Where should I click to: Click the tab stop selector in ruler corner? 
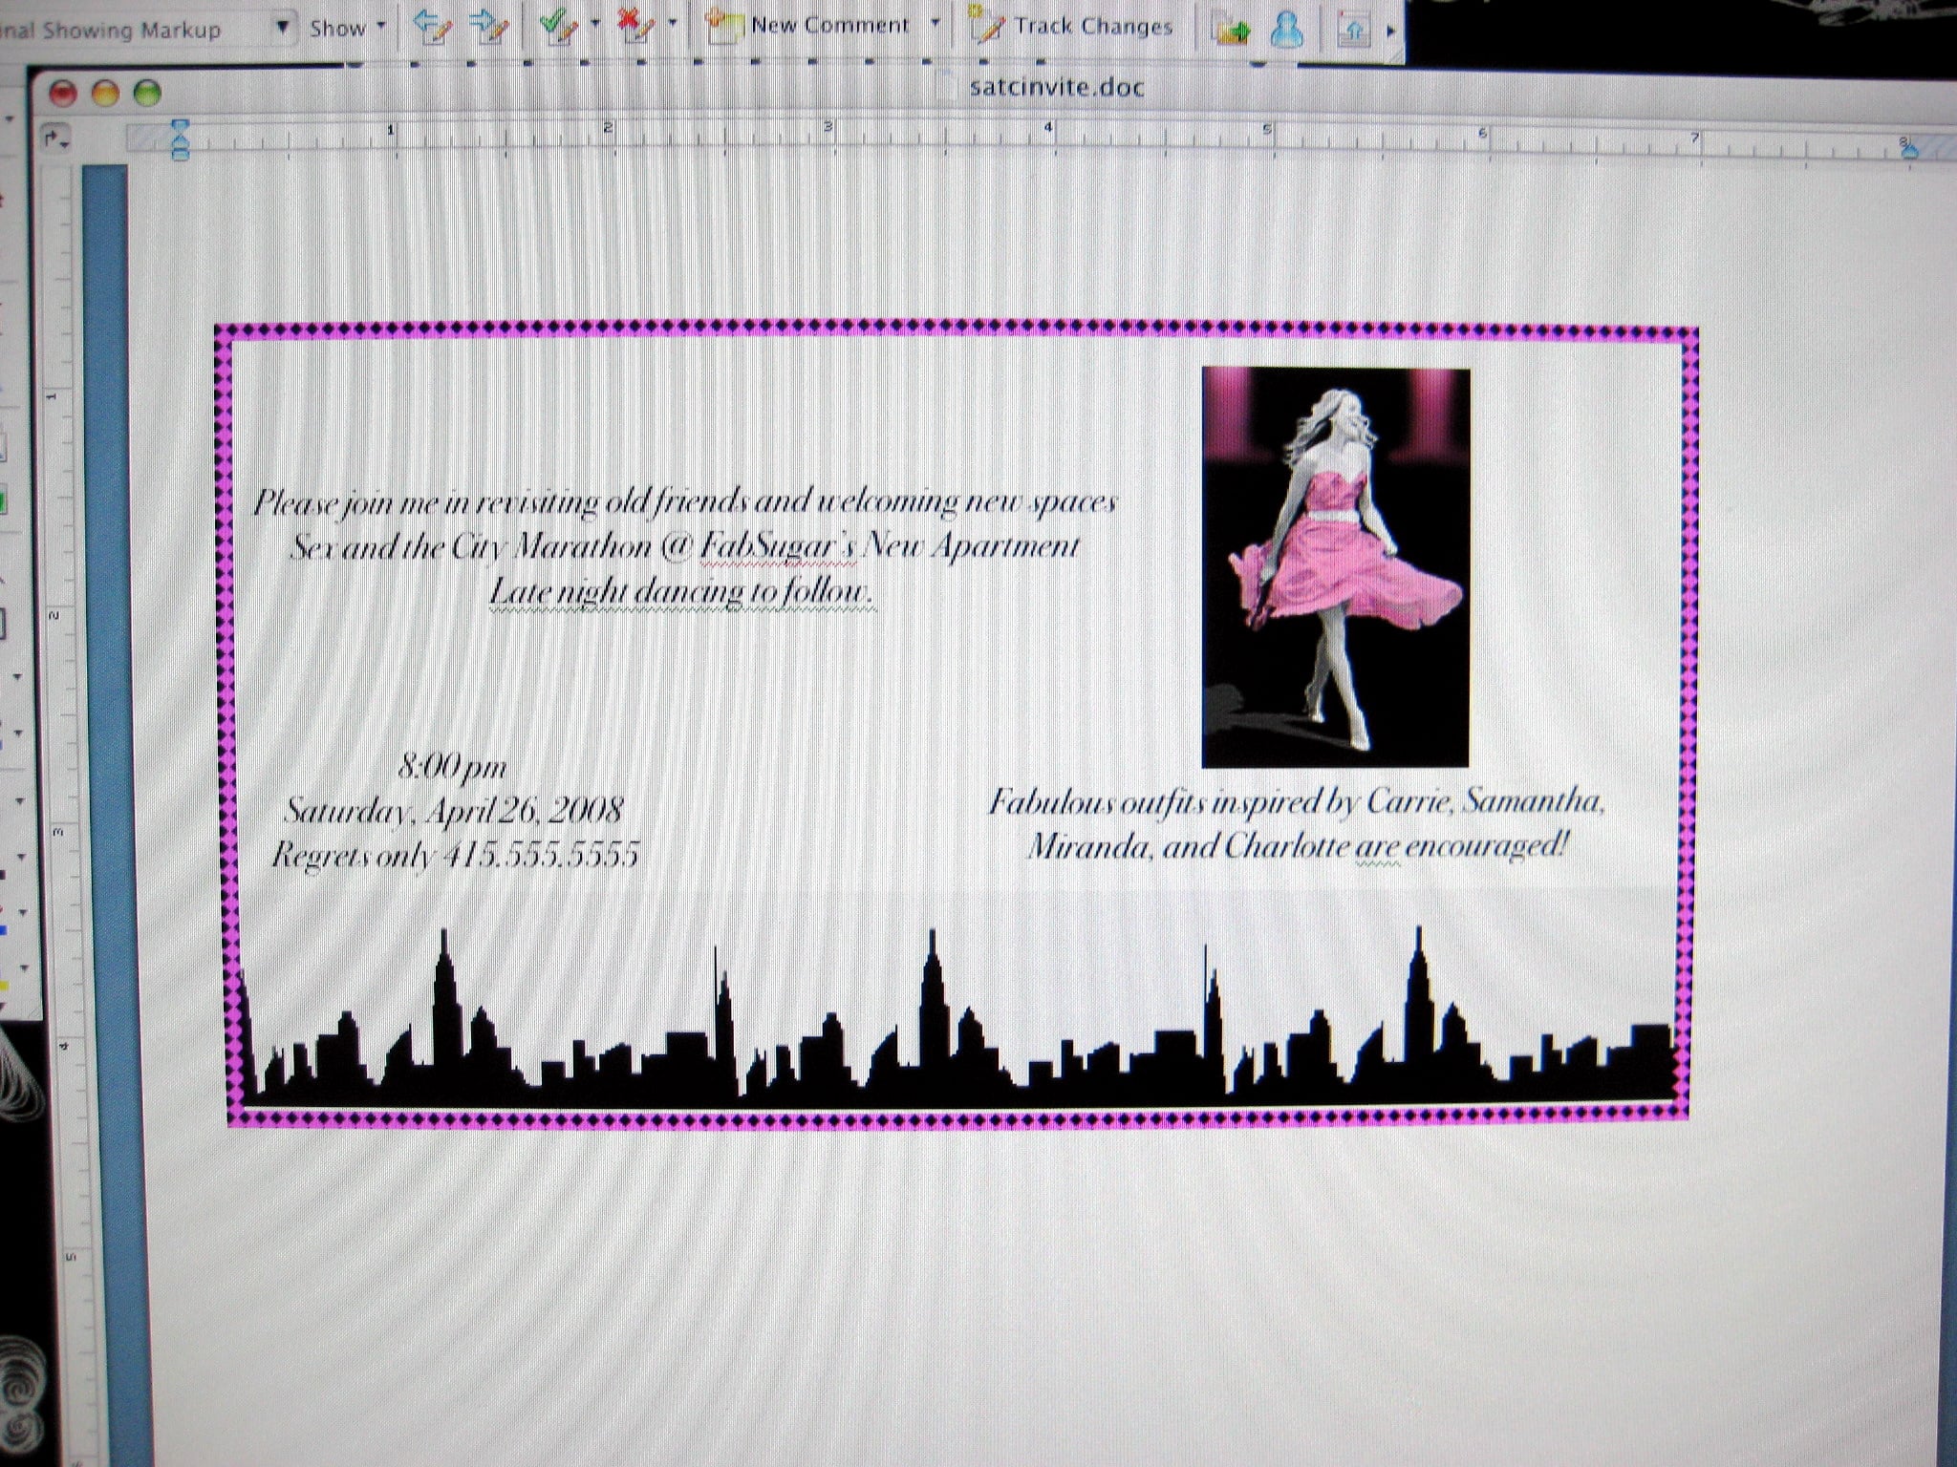(54, 139)
